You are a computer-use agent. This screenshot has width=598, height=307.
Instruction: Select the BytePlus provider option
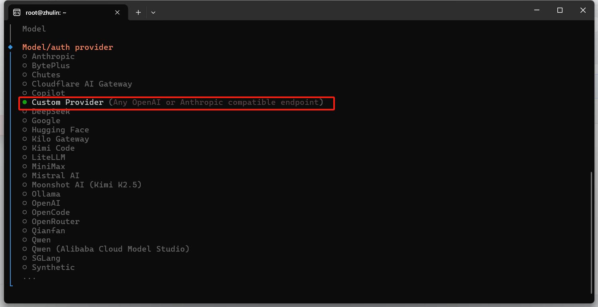[x=46, y=66]
